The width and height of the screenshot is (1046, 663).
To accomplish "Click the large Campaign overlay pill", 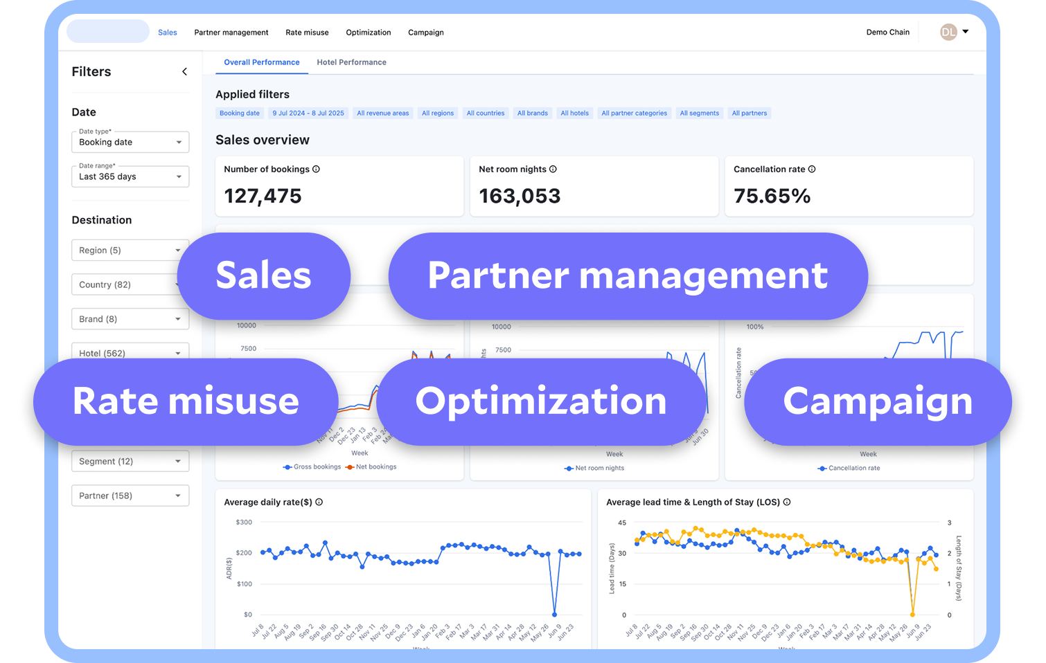I will coord(878,402).
